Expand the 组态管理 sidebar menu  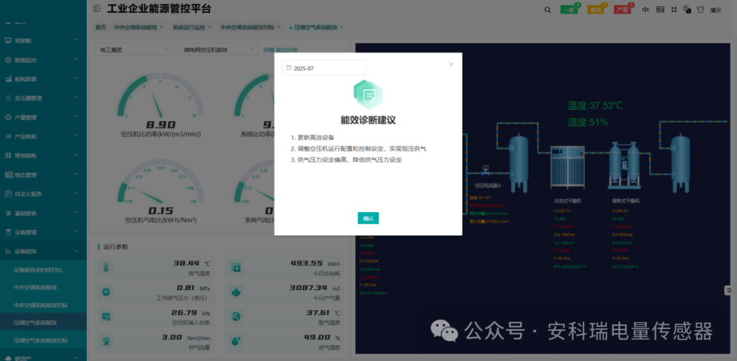pyautogui.click(x=43, y=175)
